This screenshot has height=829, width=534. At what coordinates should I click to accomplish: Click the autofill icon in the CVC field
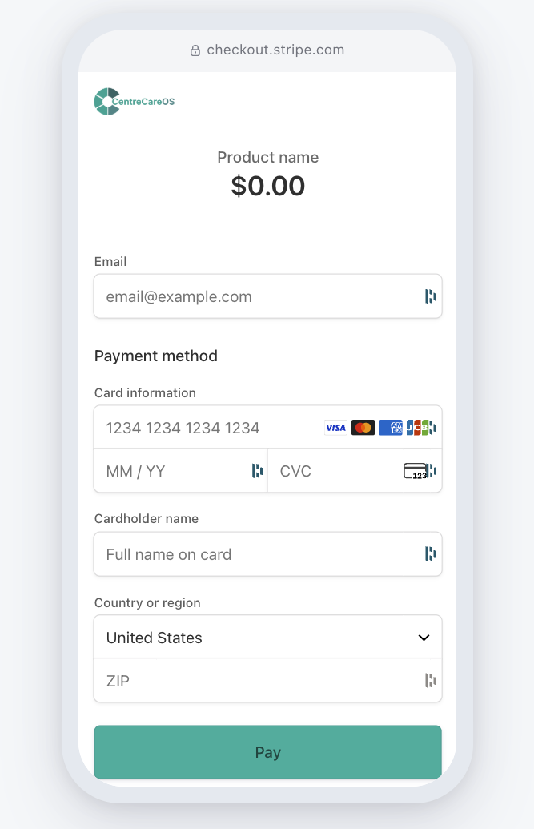coord(431,471)
